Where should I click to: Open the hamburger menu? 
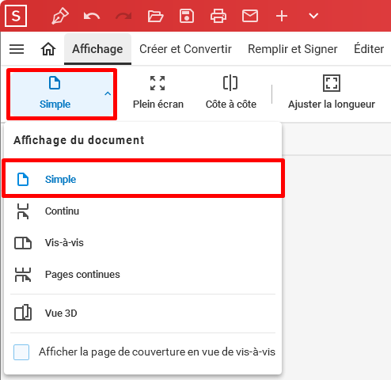(17, 49)
